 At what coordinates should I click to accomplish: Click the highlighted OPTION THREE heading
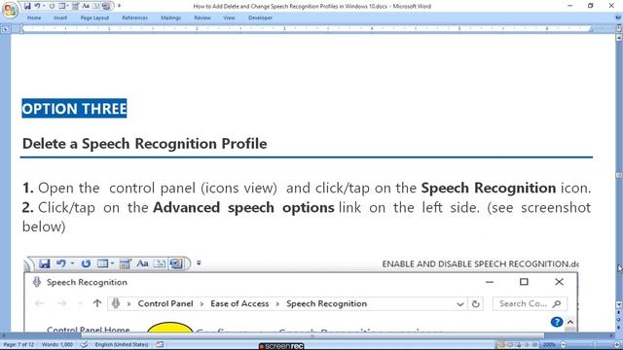point(74,108)
